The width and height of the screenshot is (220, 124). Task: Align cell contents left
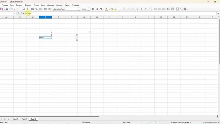[124, 9]
